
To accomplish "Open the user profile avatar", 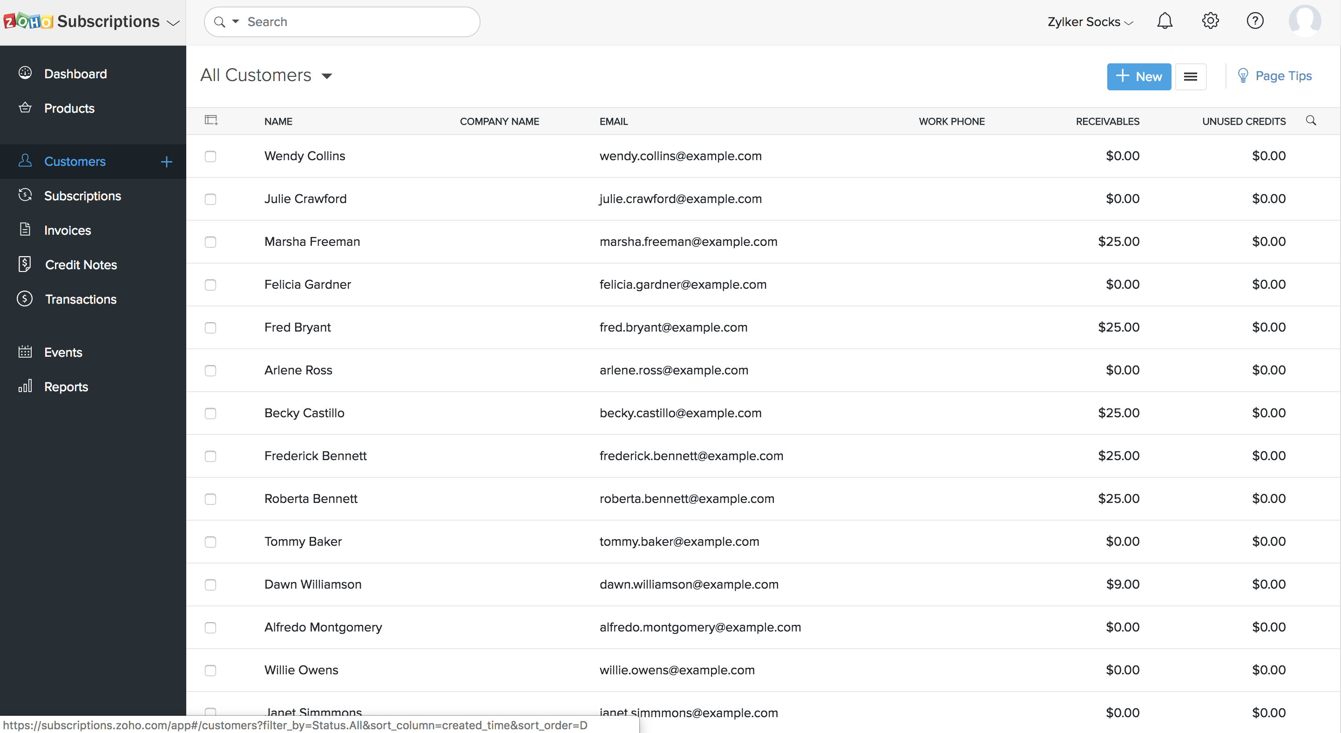I will [1304, 21].
